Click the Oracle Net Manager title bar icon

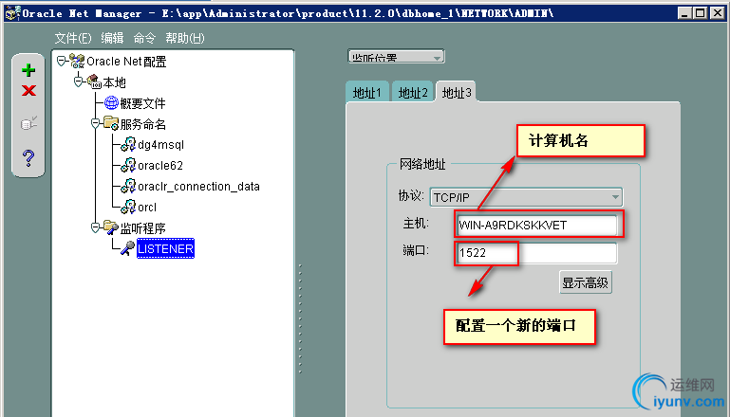[12, 13]
